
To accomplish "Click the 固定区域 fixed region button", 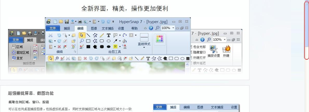I will point(20,53).
